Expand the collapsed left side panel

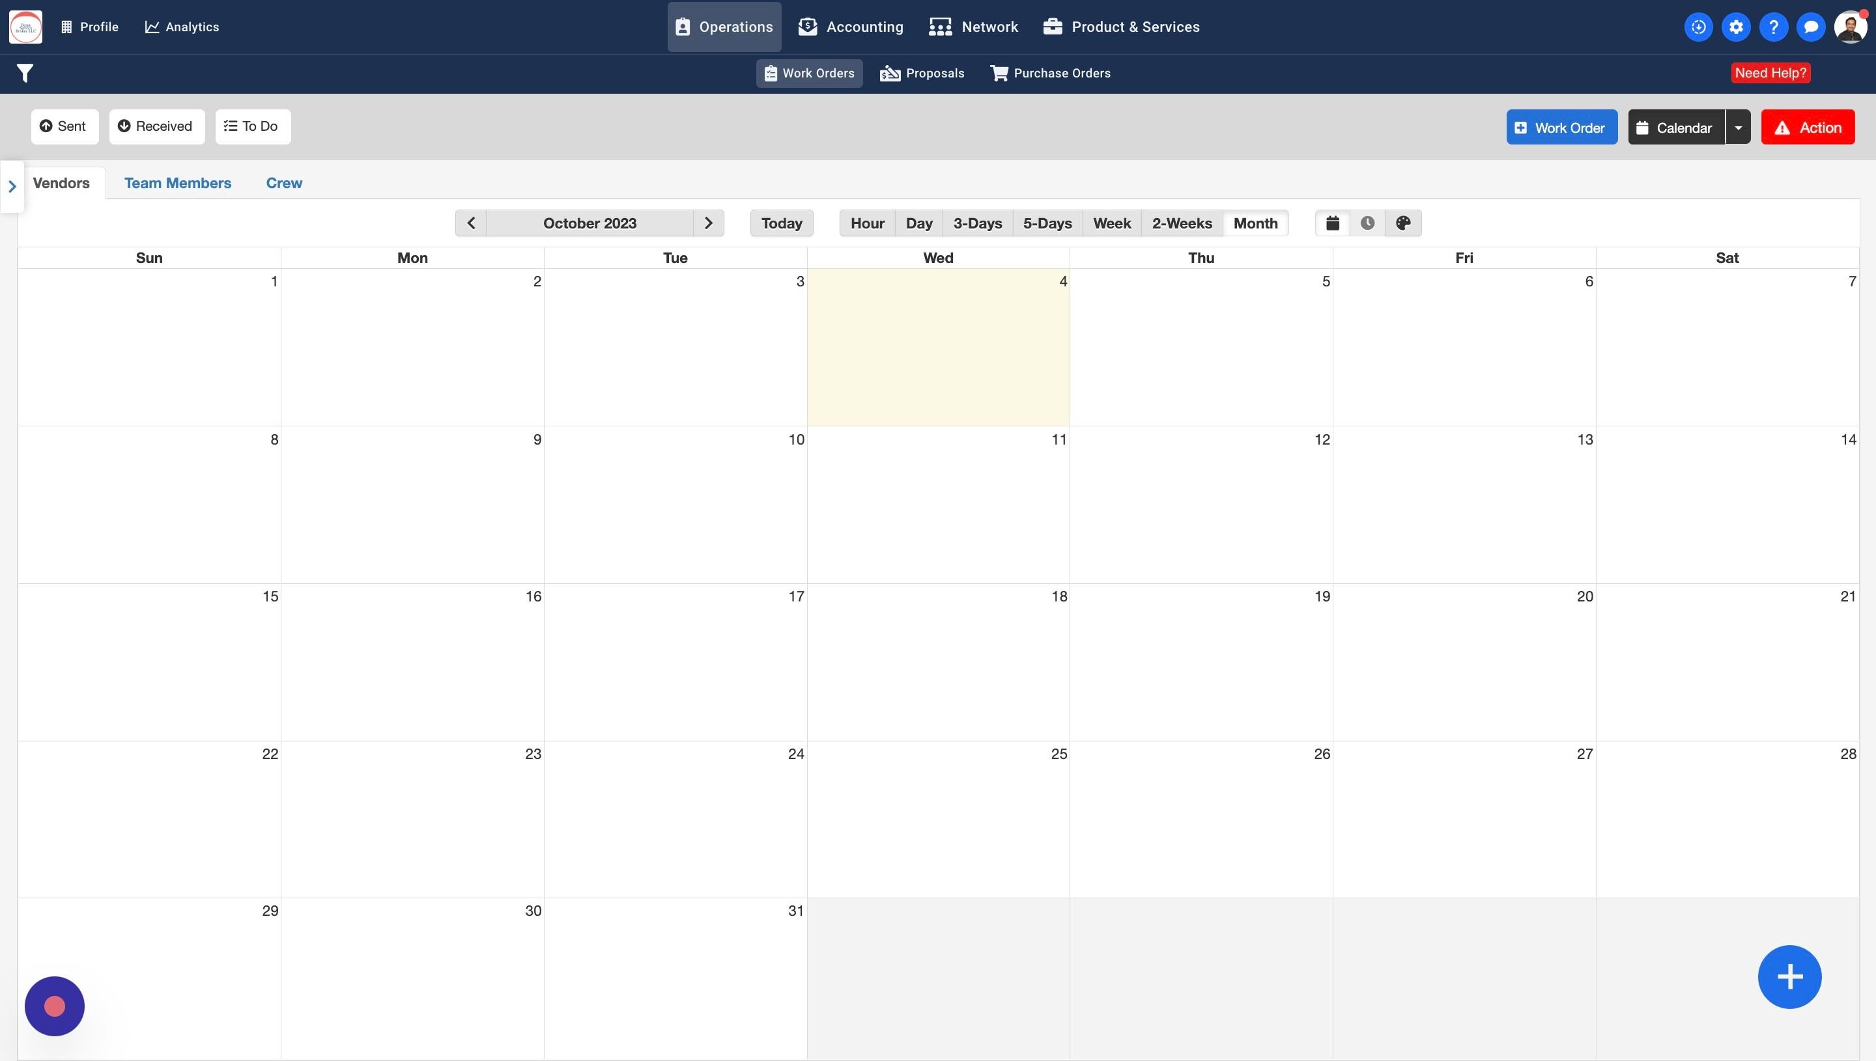pos(12,187)
